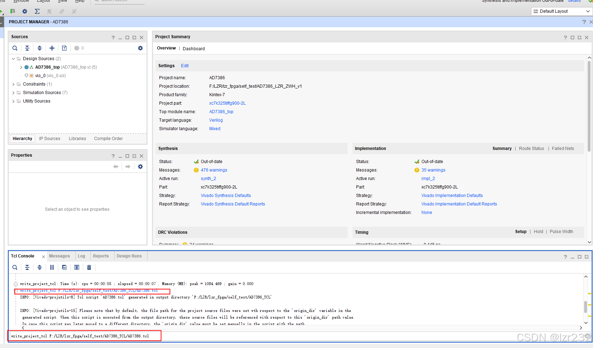593x348 pixels.
Task: Switch to Compile Order tab
Action: (x=108, y=139)
